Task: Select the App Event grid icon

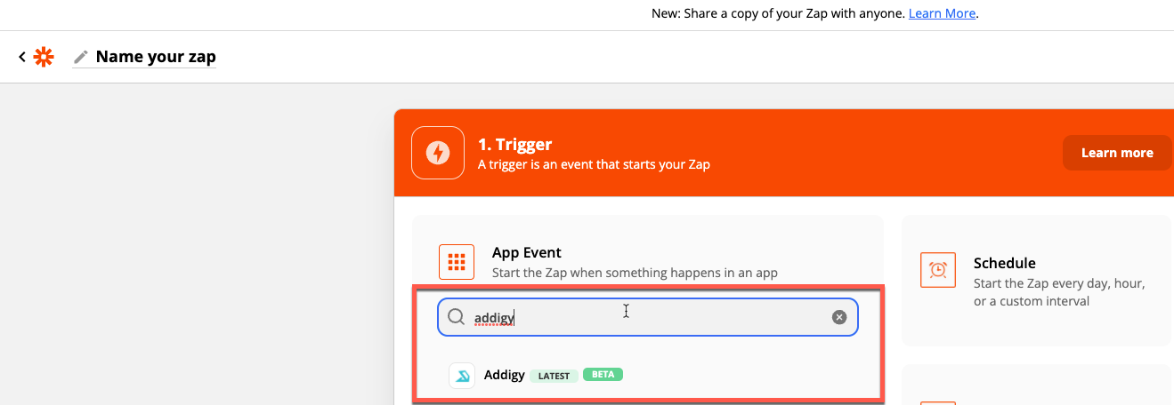Action: tap(457, 262)
